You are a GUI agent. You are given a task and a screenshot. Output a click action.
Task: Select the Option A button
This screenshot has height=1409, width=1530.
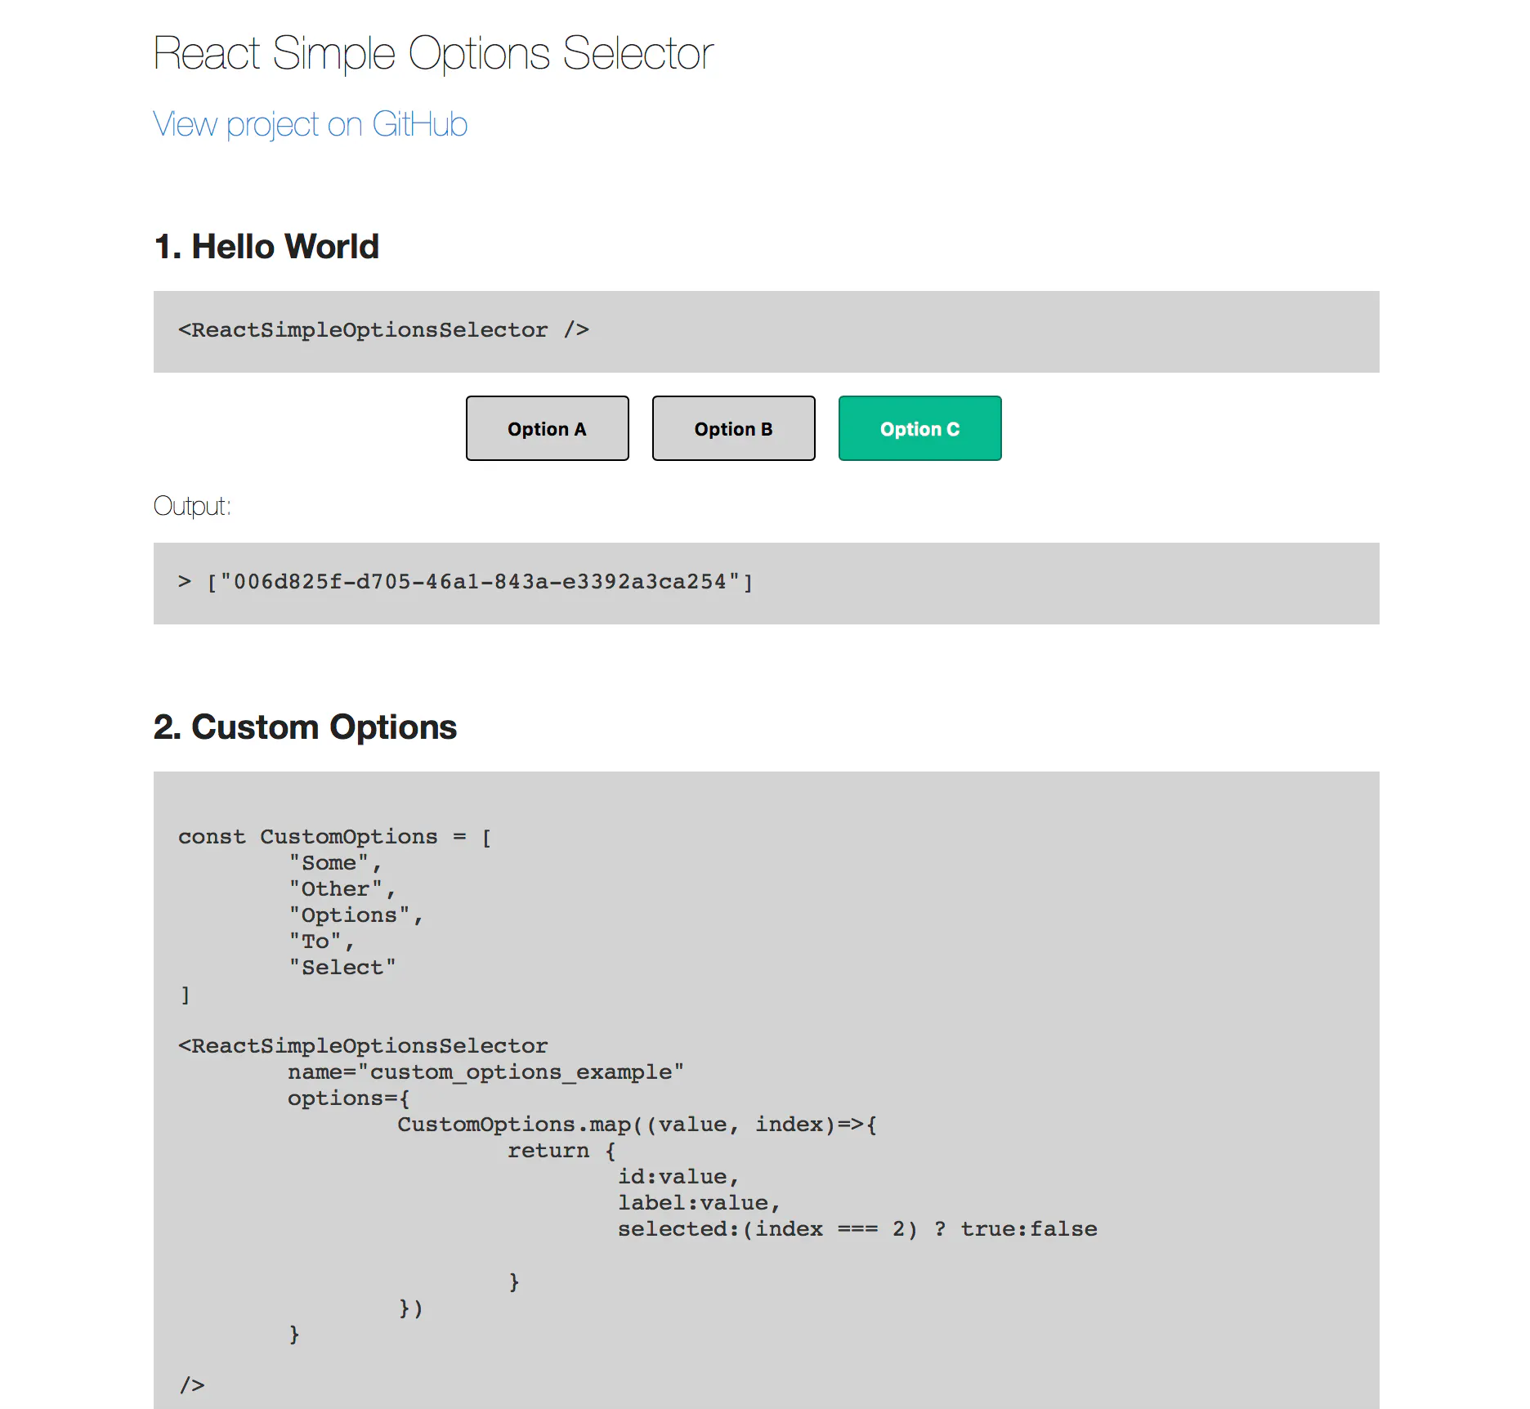[x=548, y=428]
